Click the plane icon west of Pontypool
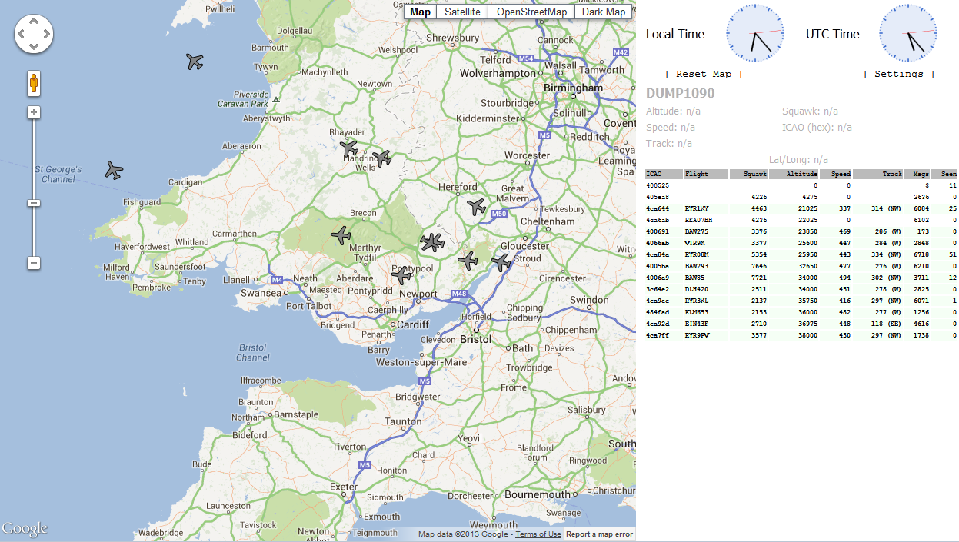This screenshot has height=542, width=959. 401,274
